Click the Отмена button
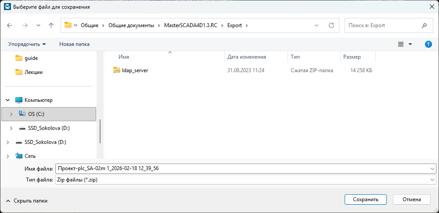This screenshot has width=439, height=213. [x=412, y=199]
